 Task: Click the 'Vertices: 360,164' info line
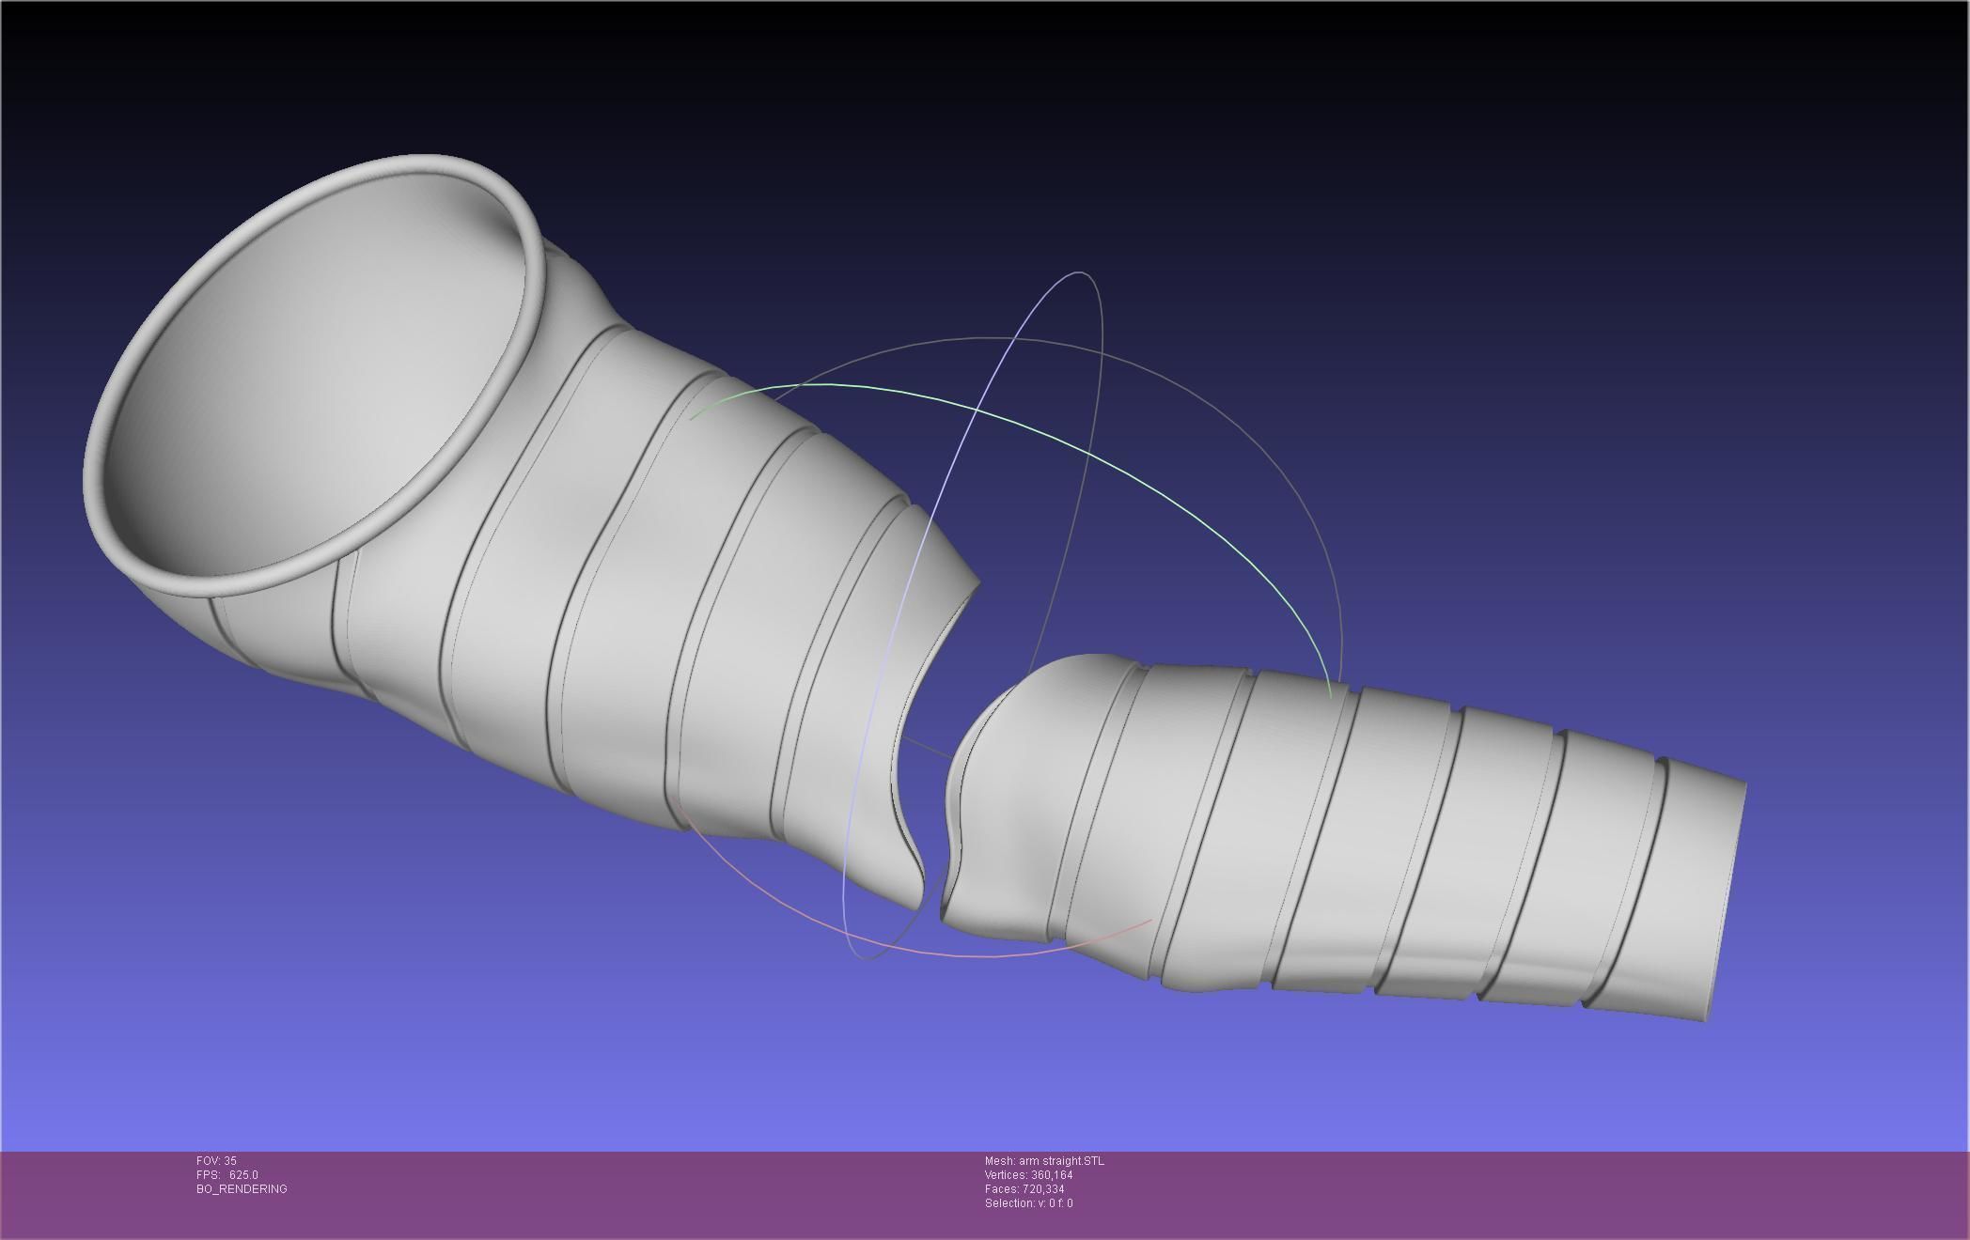1028,1175
